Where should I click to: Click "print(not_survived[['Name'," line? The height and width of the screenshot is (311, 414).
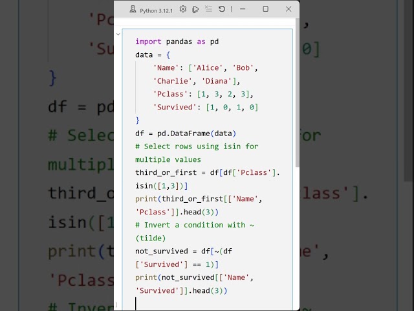tap(194, 277)
